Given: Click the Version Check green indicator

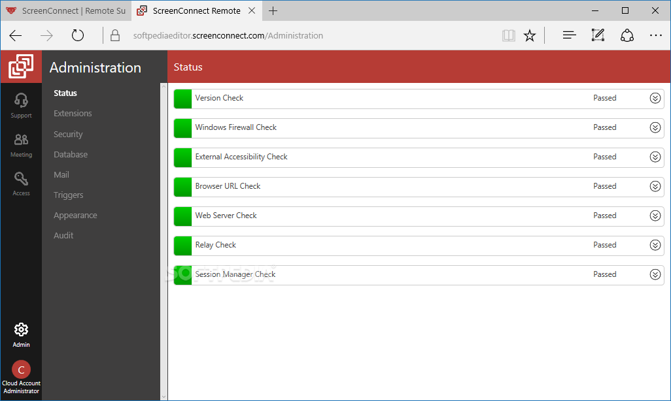Looking at the screenshot, I should click(x=182, y=99).
